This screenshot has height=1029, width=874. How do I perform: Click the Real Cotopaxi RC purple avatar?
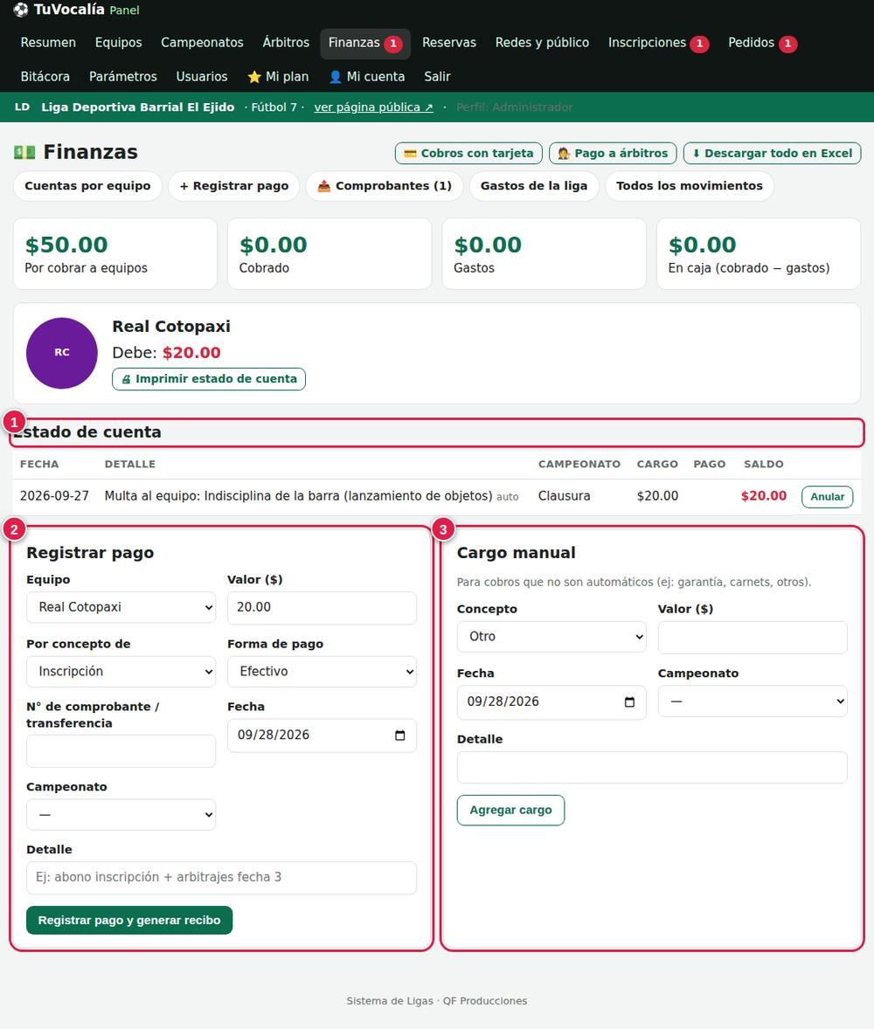[62, 353]
